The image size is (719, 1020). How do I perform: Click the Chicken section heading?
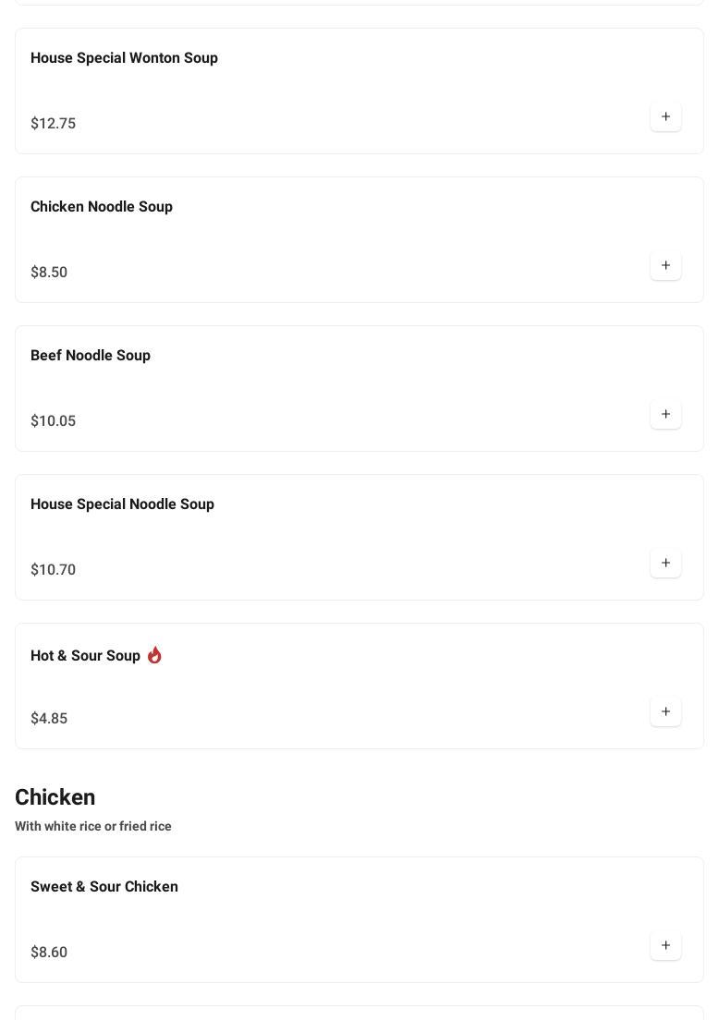(55, 797)
